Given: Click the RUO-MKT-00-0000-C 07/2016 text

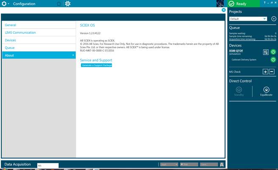Looking at the screenshot, I should point(97,50).
